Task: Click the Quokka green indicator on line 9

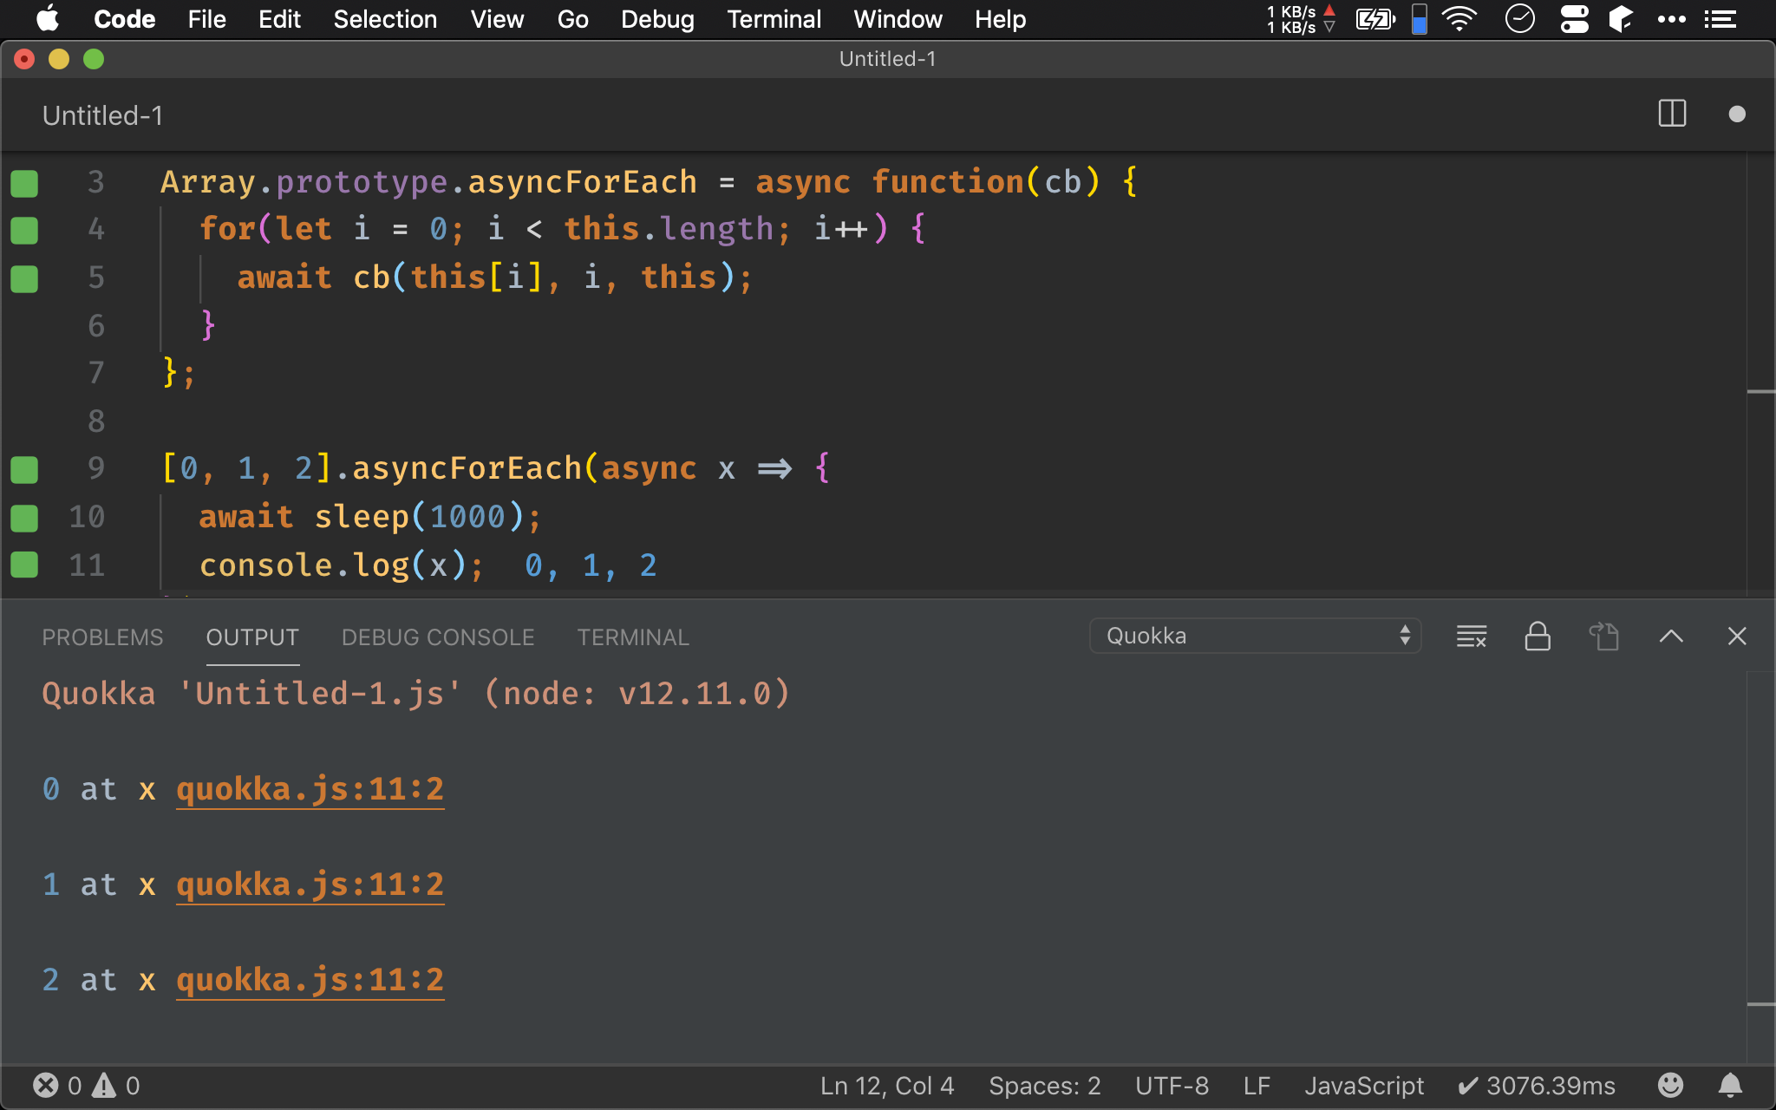Action: coord(24,469)
